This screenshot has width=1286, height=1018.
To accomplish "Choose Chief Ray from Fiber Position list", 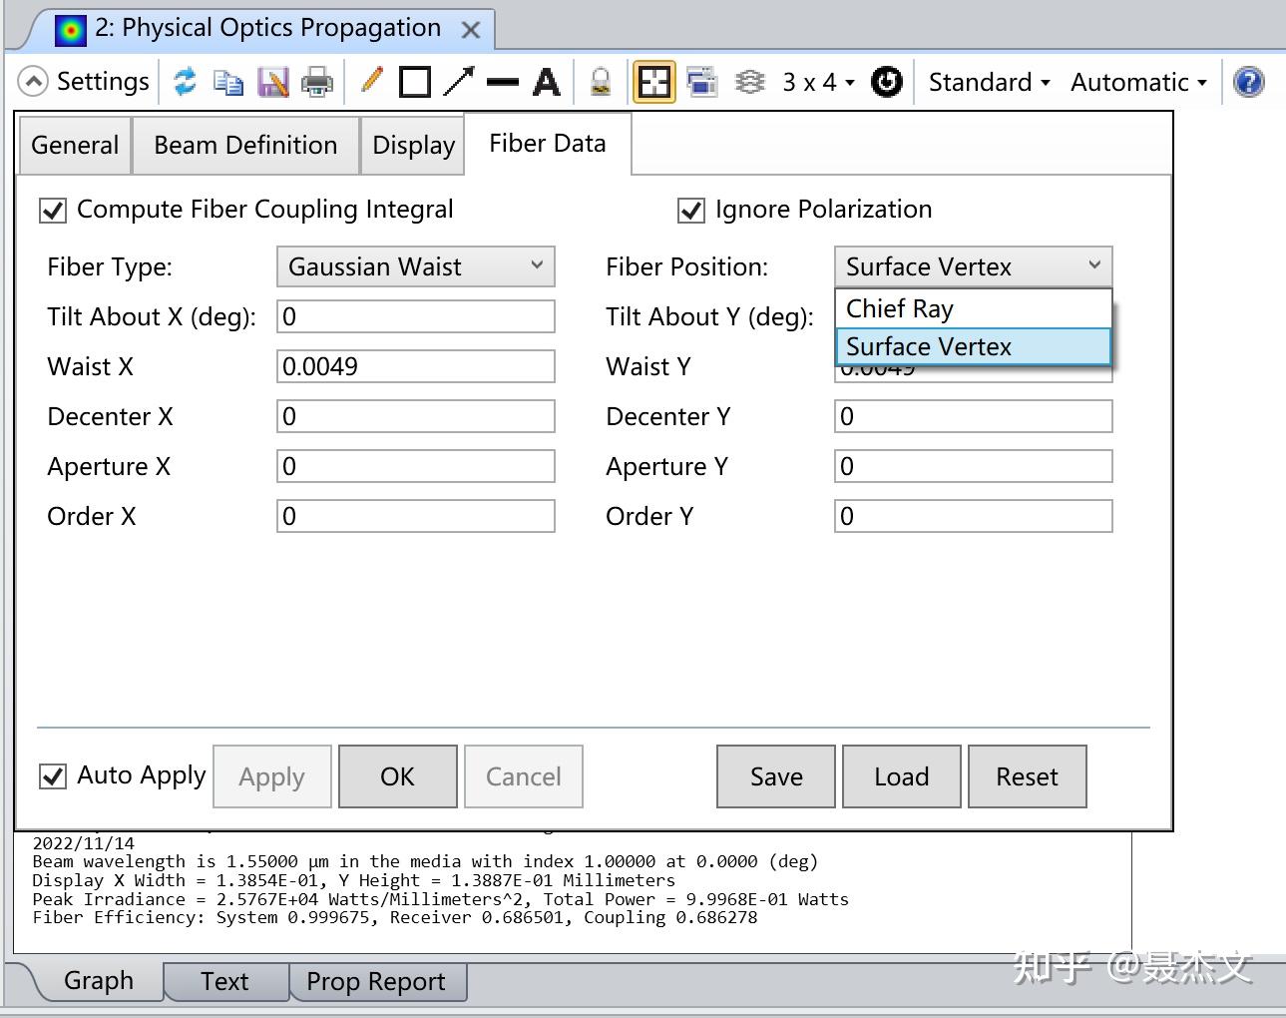I will tap(973, 308).
